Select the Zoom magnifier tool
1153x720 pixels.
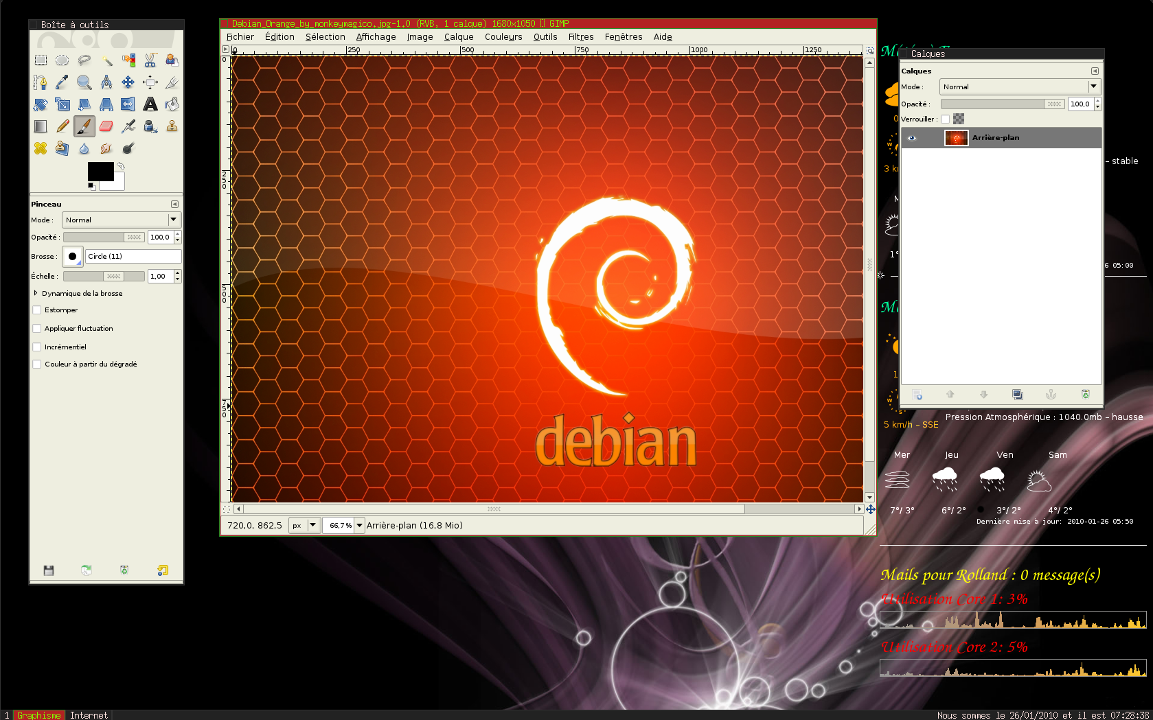point(84,82)
